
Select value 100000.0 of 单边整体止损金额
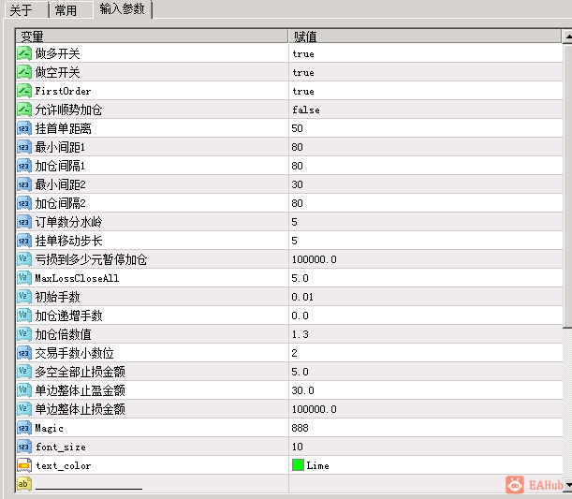[x=315, y=409]
